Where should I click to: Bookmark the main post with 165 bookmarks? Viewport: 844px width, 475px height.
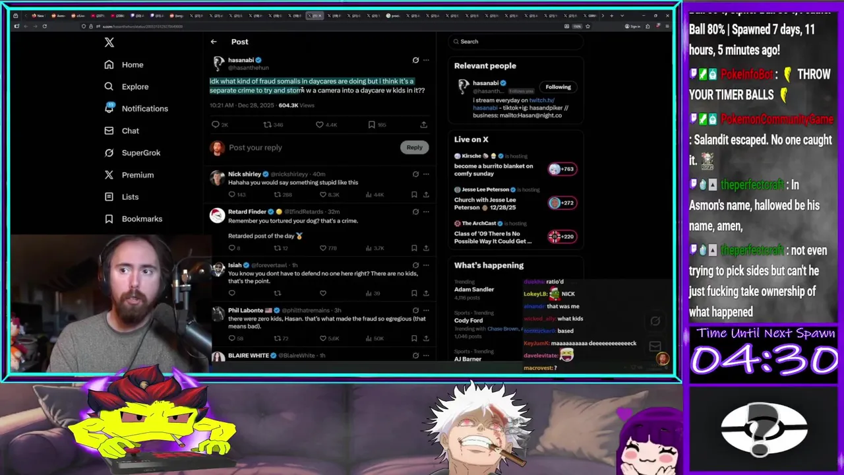377,124
